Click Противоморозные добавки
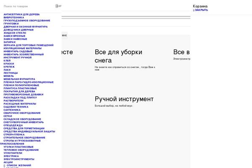This screenshot has height=168, width=252. pyautogui.click(x=24, y=94)
